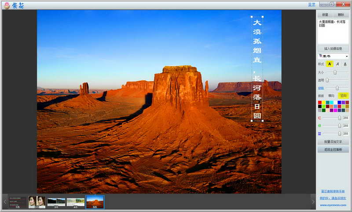Screen dimensions: 352x212
Task: Click the 删除 delete text button
Action: [x=341, y=15]
